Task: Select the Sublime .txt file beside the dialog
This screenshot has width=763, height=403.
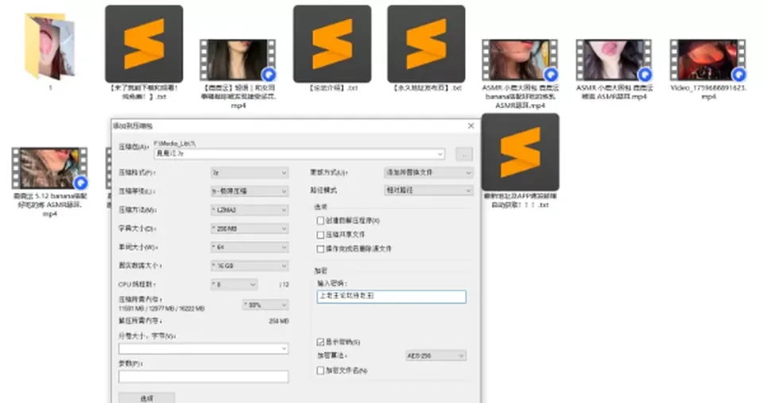Action: pyautogui.click(x=520, y=152)
